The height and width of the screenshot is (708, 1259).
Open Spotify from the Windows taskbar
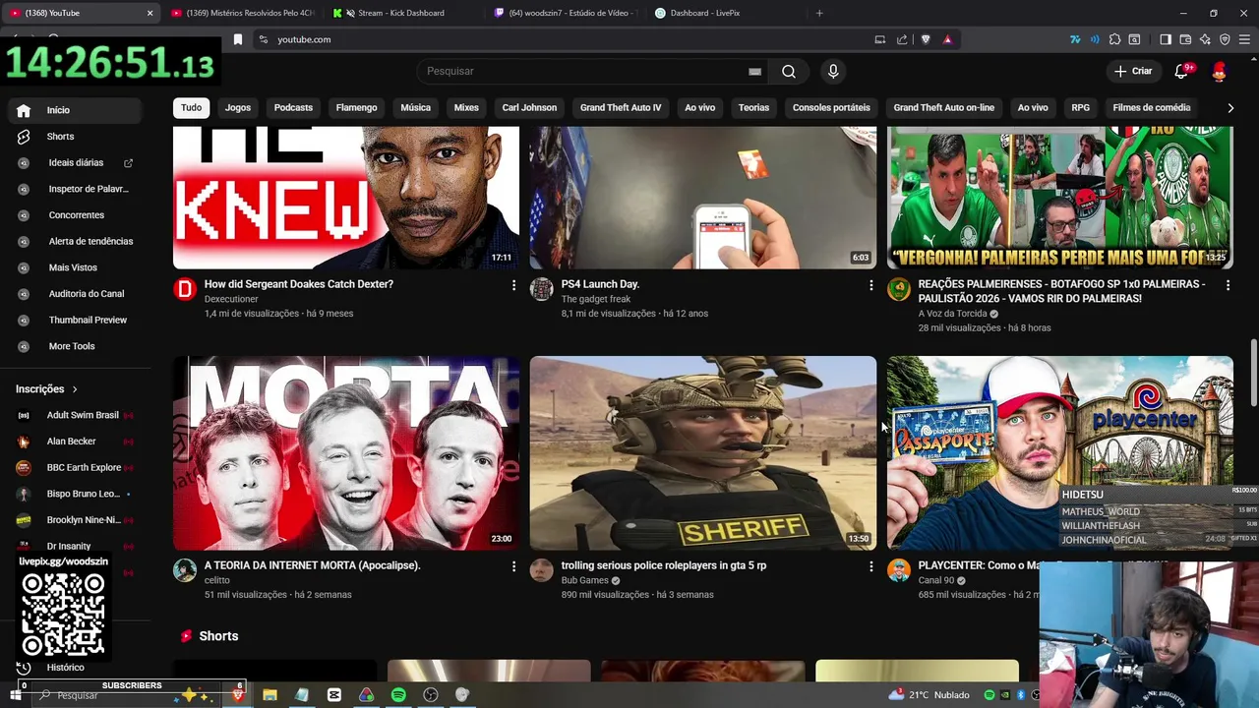click(x=398, y=695)
